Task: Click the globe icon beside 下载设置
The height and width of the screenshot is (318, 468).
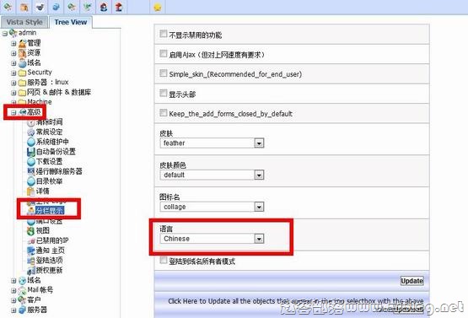Action: [x=31, y=162]
